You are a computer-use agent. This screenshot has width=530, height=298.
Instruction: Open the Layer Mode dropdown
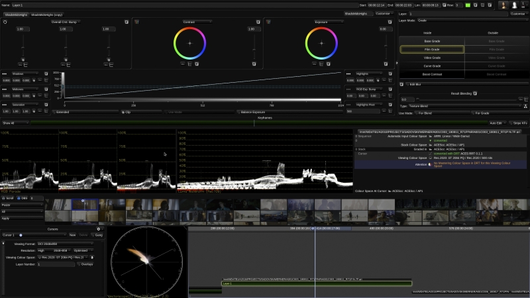pos(464,21)
